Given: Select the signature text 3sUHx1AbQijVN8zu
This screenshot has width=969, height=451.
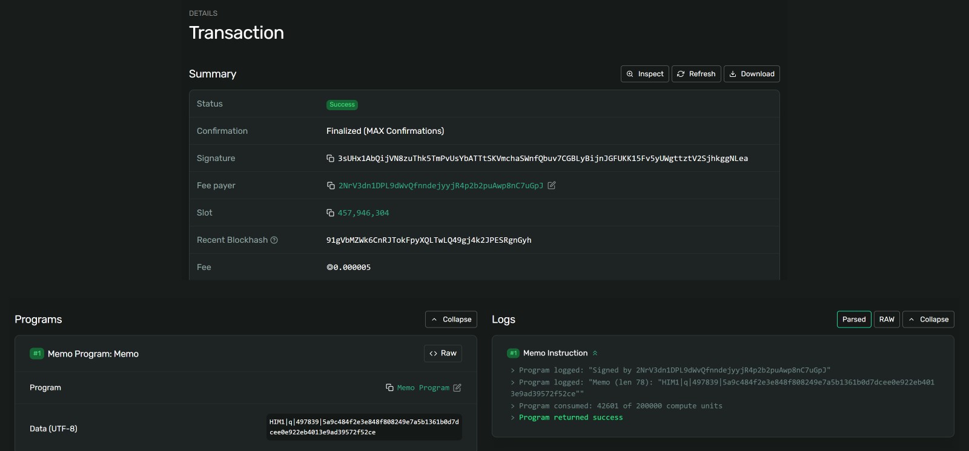Looking at the screenshot, I should point(543,159).
